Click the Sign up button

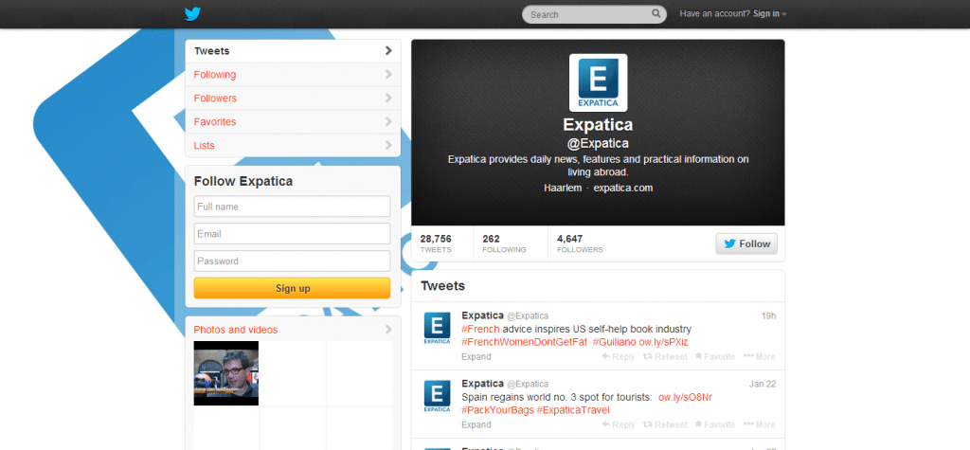click(292, 288)
